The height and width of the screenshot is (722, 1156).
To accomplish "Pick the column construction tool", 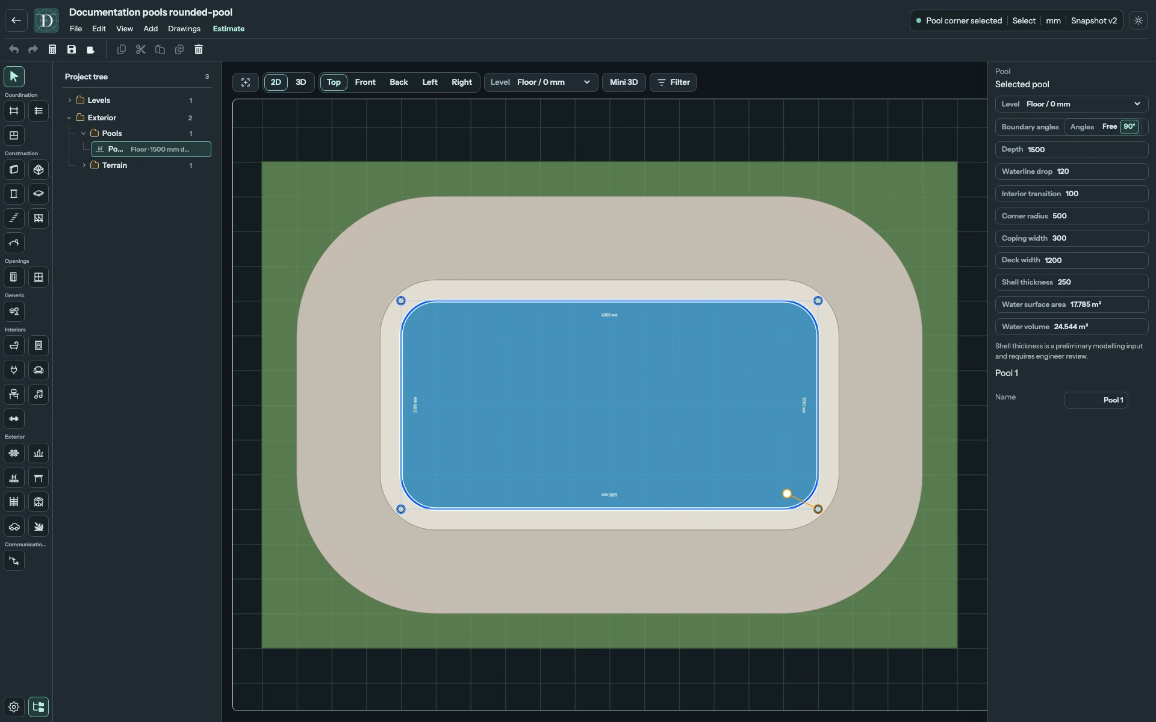I will 14,194.
